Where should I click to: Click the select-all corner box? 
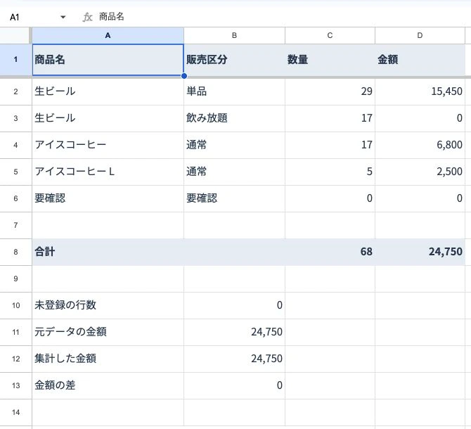tap(15, 35)
